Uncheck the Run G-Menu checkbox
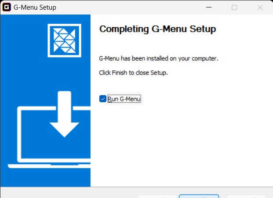This screenshot has height=198, width=273. click(103, 99)
